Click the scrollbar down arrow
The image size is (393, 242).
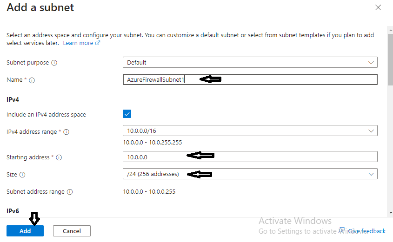click(x=390, y=213)
